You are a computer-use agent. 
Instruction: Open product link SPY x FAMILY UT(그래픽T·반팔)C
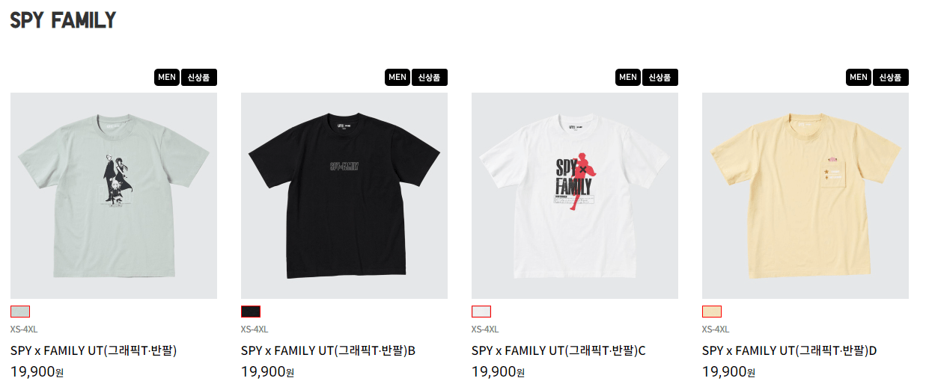(x=558, y=350)
